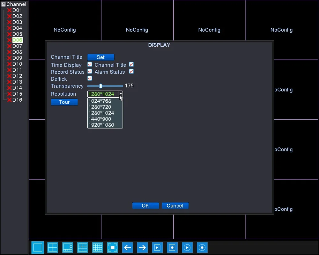Select channel D15 in the list

coord(17,94)
